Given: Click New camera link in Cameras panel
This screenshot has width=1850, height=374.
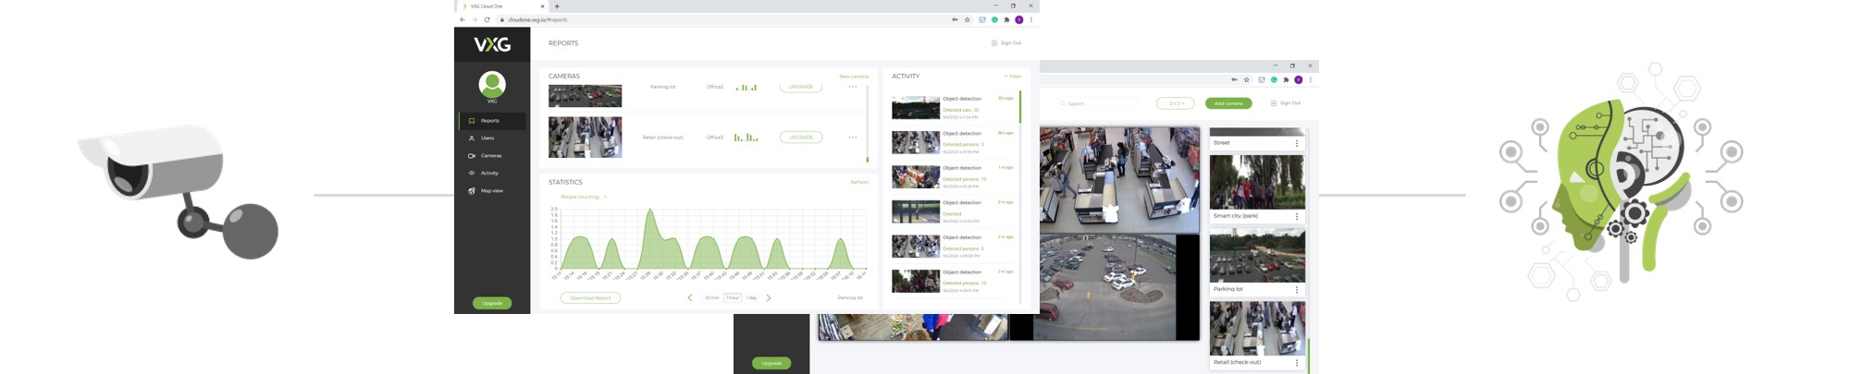Looking at the screenshot, I should click(x=854, y=77).
